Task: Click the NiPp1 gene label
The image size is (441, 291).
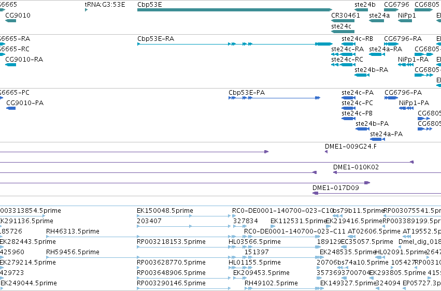Action: [407, 15]
